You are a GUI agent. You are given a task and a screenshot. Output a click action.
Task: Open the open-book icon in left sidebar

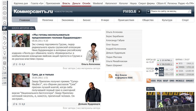(5, 18)
